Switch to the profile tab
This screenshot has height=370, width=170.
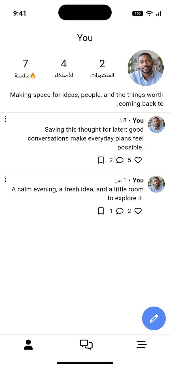[x=28, y=344]
